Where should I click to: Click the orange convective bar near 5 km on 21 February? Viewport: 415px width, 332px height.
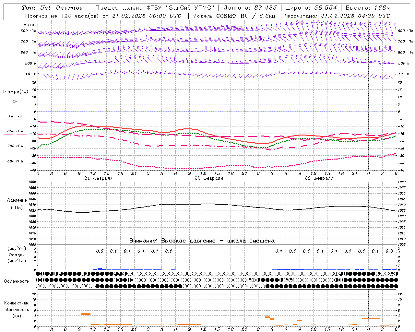(86, 314)
